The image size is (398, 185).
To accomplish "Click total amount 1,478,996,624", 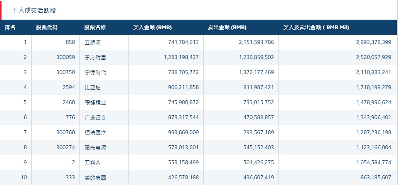I will (374, 102).
